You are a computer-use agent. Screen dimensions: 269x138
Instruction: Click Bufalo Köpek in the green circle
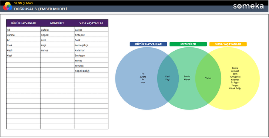pyautogui.click(x=187, y=78)
